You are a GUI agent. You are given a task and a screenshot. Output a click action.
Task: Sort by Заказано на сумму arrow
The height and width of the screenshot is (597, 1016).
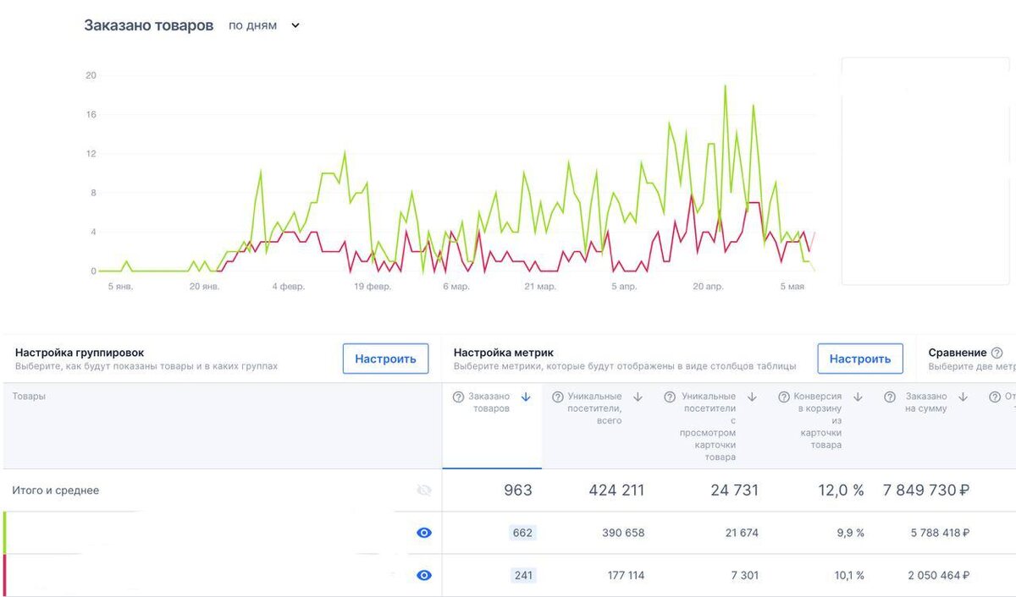(964, 397)
